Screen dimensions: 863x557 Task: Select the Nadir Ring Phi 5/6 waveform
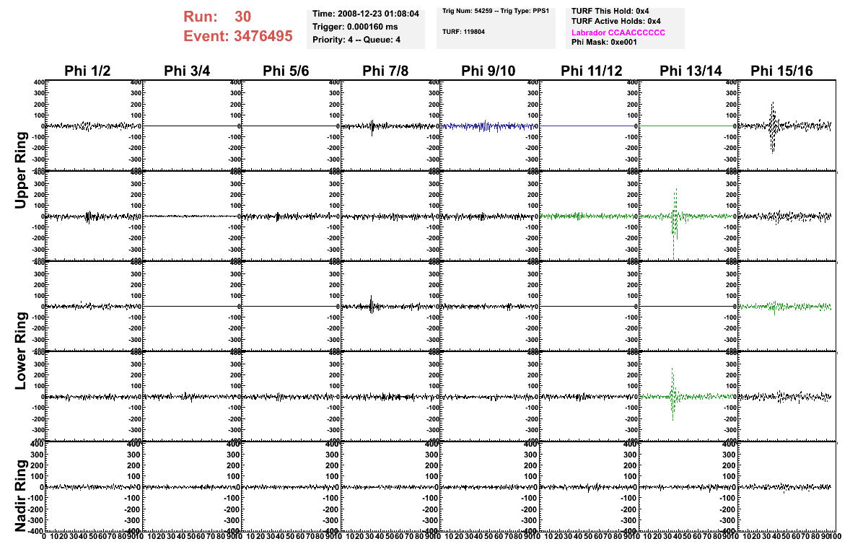[x=292, y=486]
